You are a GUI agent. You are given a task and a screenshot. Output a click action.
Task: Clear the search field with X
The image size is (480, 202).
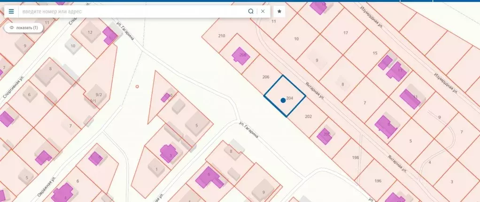[x=263, y=11]
